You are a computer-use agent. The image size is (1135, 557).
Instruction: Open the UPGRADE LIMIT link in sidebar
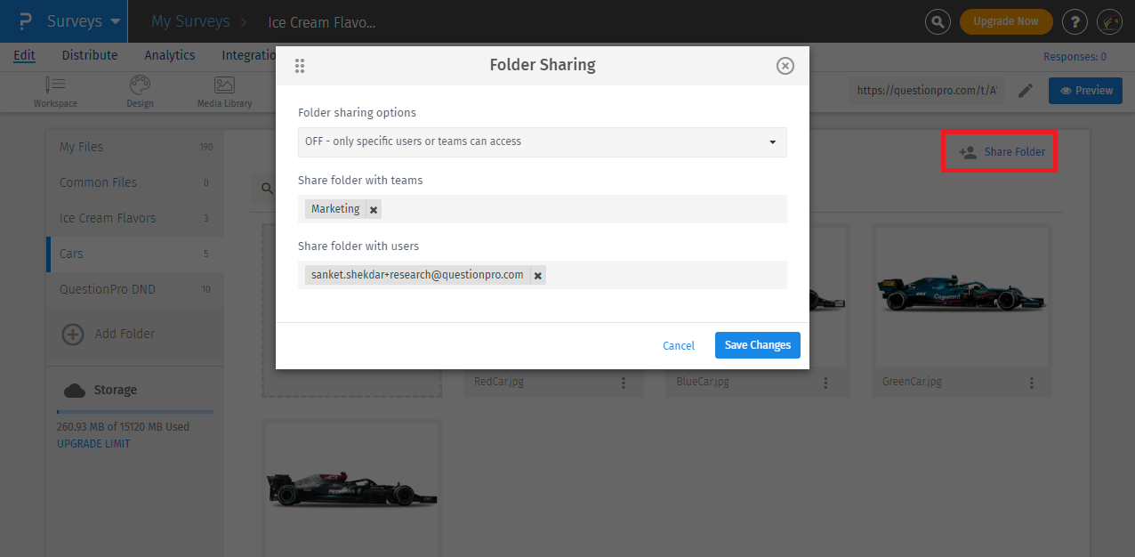click(x=93, y=443)
